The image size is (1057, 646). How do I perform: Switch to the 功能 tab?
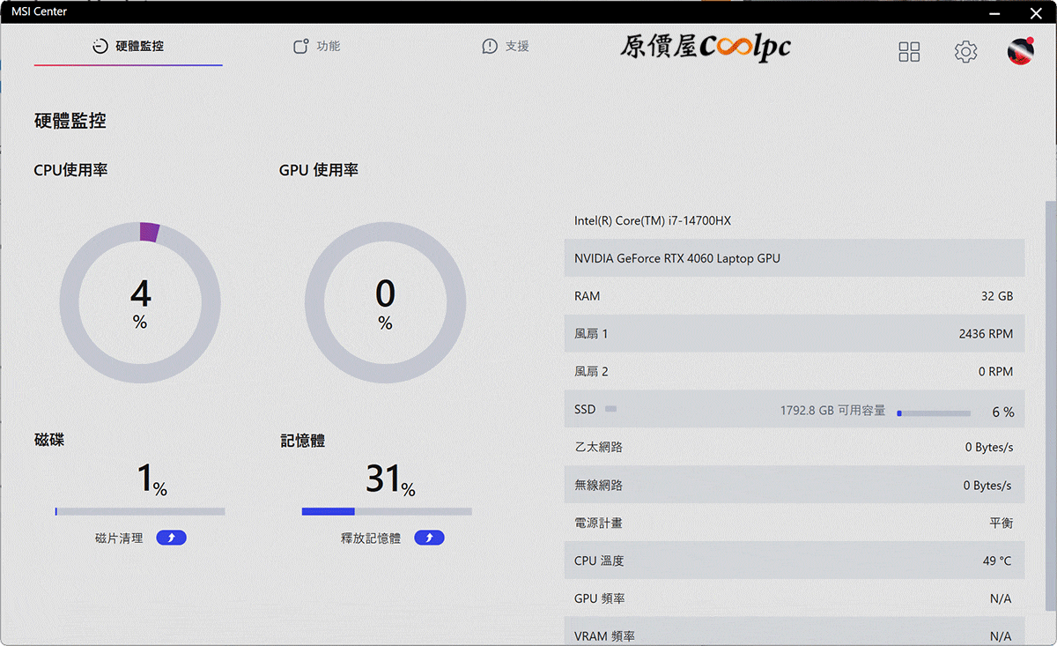[x=316, y=46]
